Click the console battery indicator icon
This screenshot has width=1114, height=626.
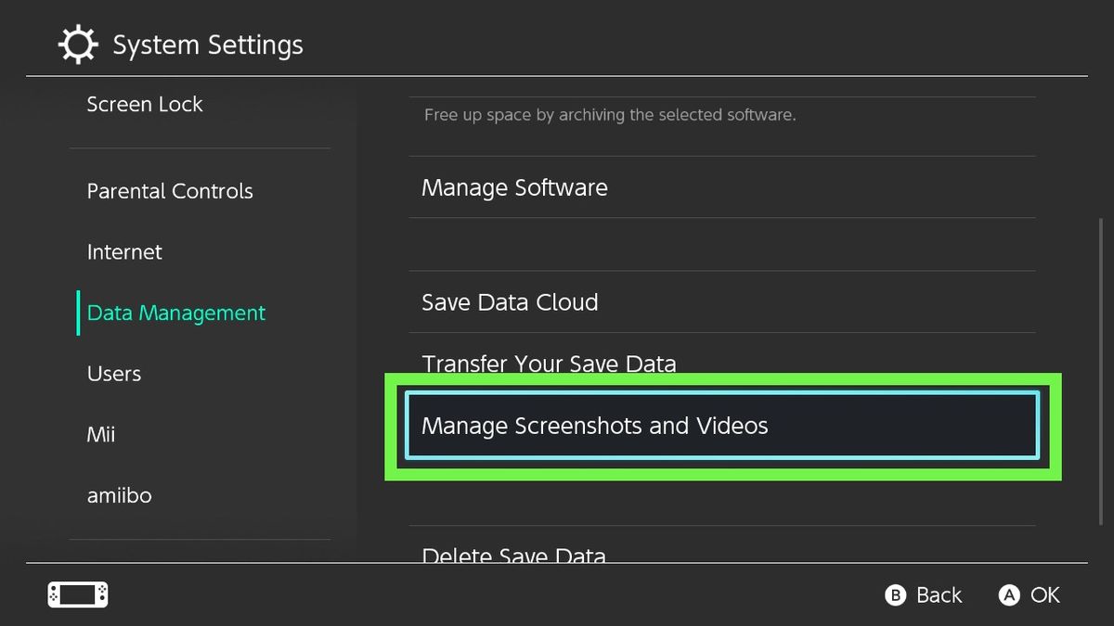coord(77,594)
